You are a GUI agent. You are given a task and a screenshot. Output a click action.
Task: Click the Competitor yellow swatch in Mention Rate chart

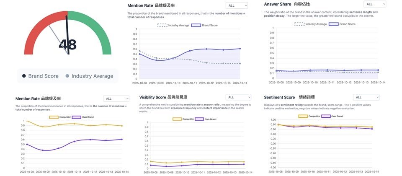[54, 117]
